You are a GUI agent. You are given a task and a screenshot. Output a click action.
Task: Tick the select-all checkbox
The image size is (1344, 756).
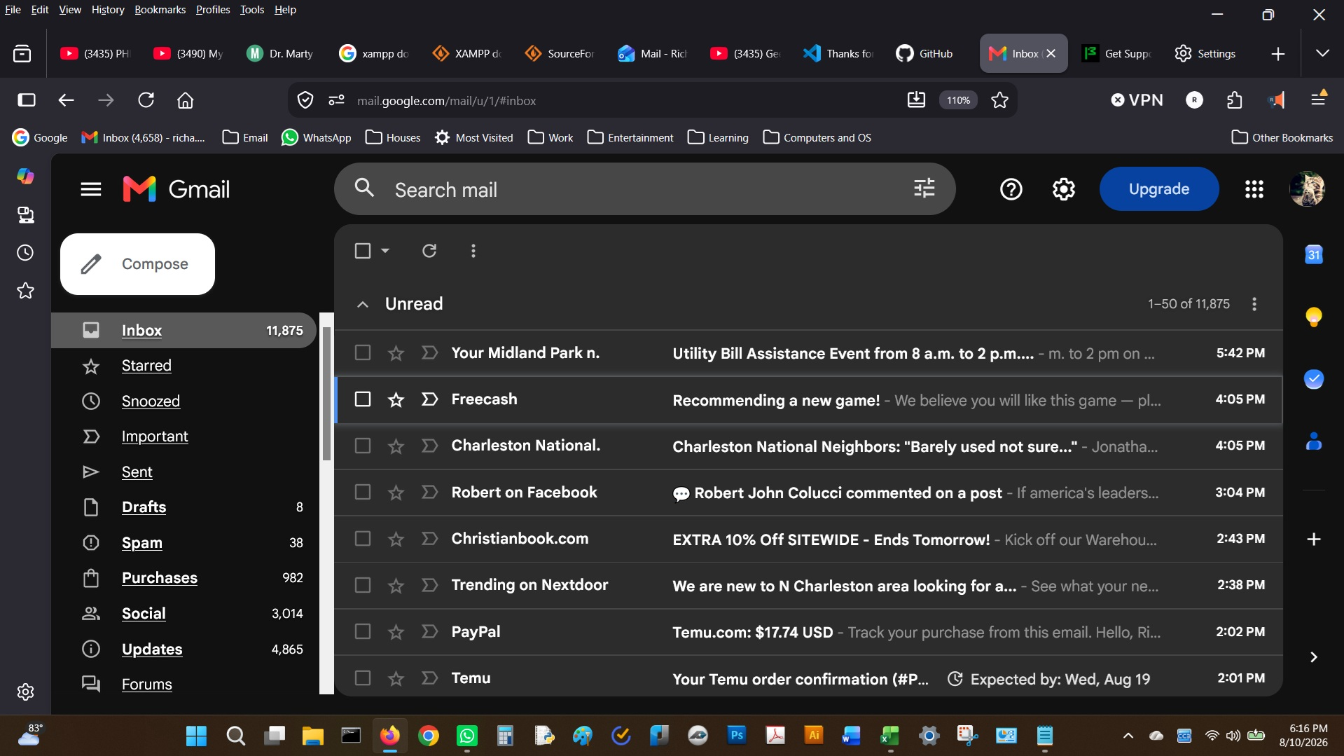[x=363, y=251]
